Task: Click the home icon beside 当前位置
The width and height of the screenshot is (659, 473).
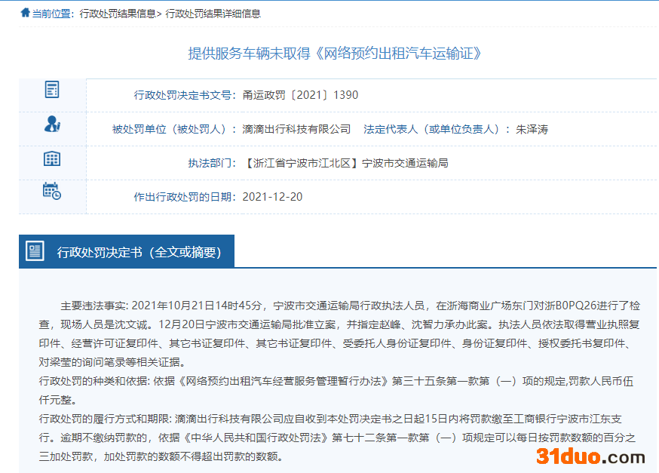Action: 25,13
